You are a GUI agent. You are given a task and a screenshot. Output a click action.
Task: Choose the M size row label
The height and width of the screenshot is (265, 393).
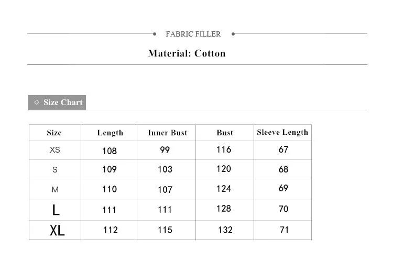coord(55,189)
